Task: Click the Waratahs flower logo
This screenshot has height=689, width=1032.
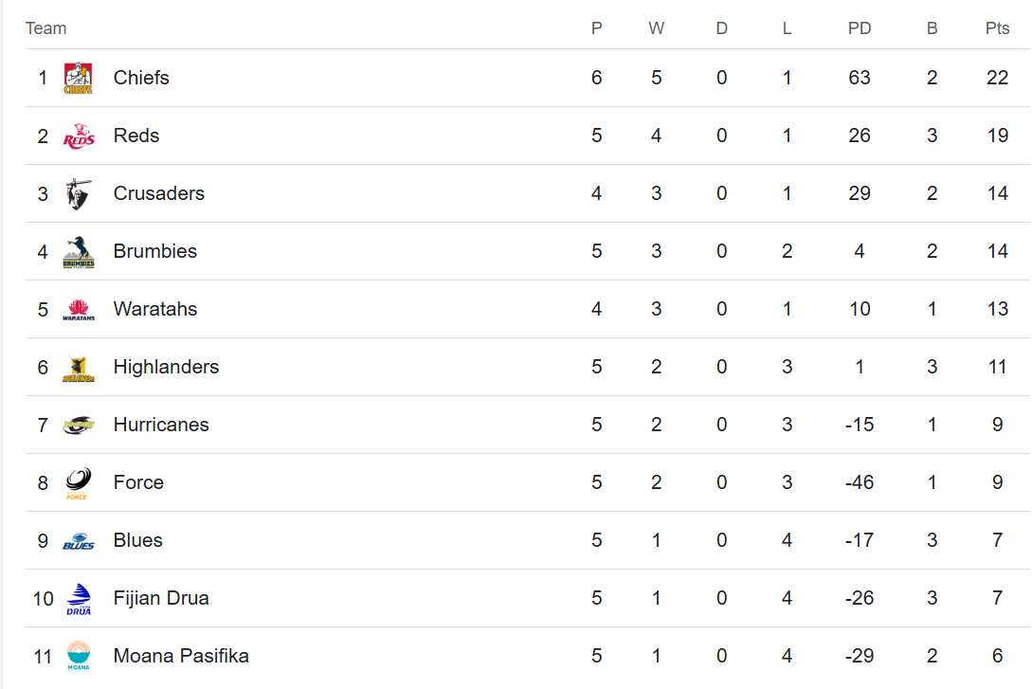Action: coord(78,310)
